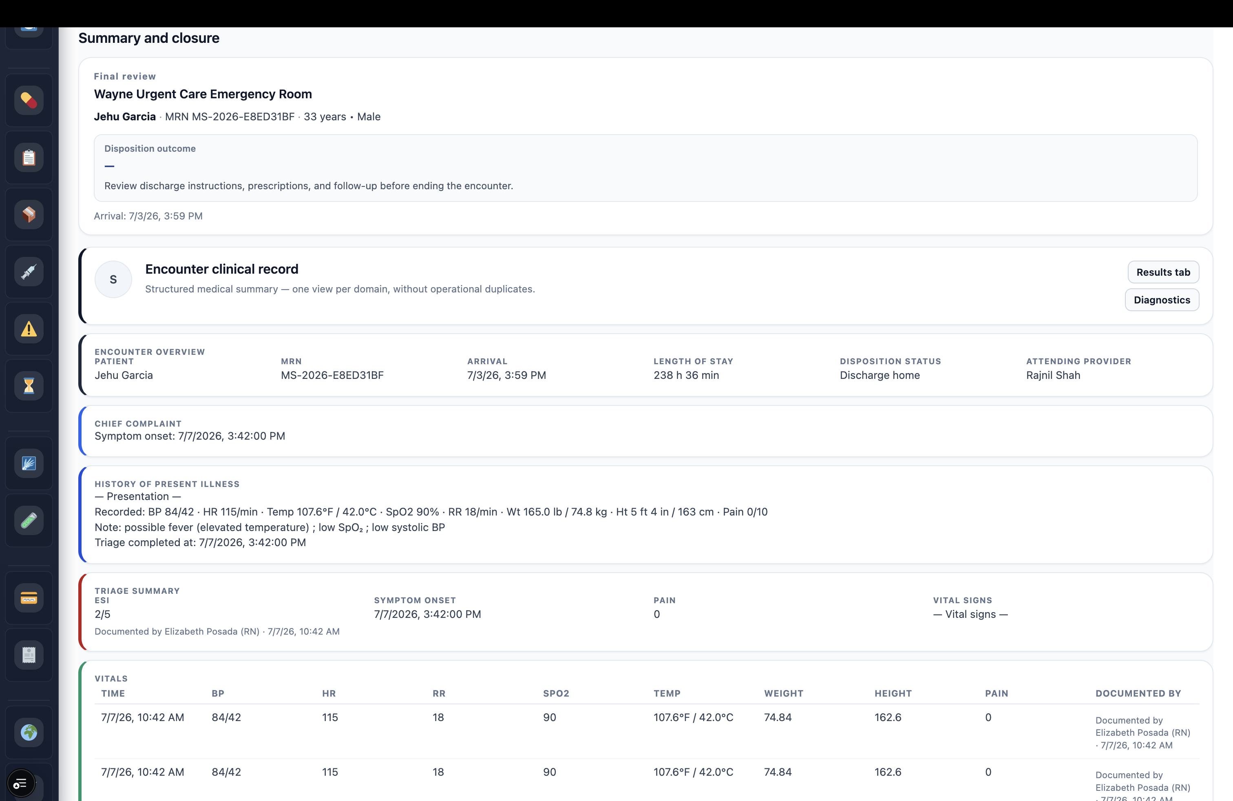Screen dimensions: 1233x801
Task: Click the possible fever note line
Action: tap(270, 527)
